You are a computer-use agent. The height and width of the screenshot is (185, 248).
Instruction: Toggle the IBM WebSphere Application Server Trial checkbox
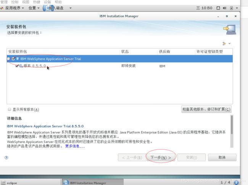click(x=13, y=59)
